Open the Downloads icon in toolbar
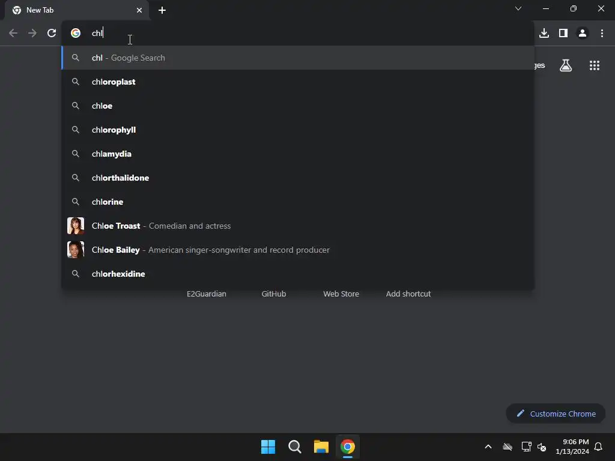This screenshot has width=615, height=461. pos(544,34)
